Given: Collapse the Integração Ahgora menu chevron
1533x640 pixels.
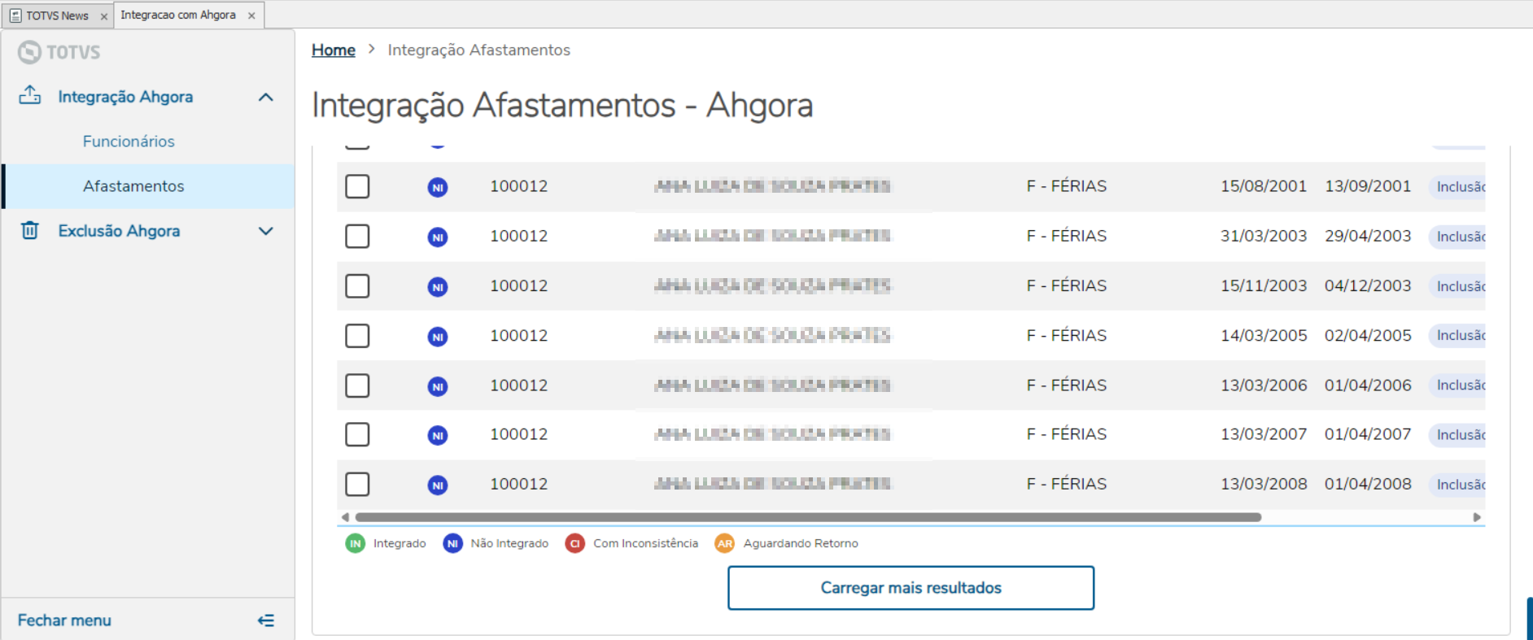Looking at the screenshot, I should [x=265, y=97].
